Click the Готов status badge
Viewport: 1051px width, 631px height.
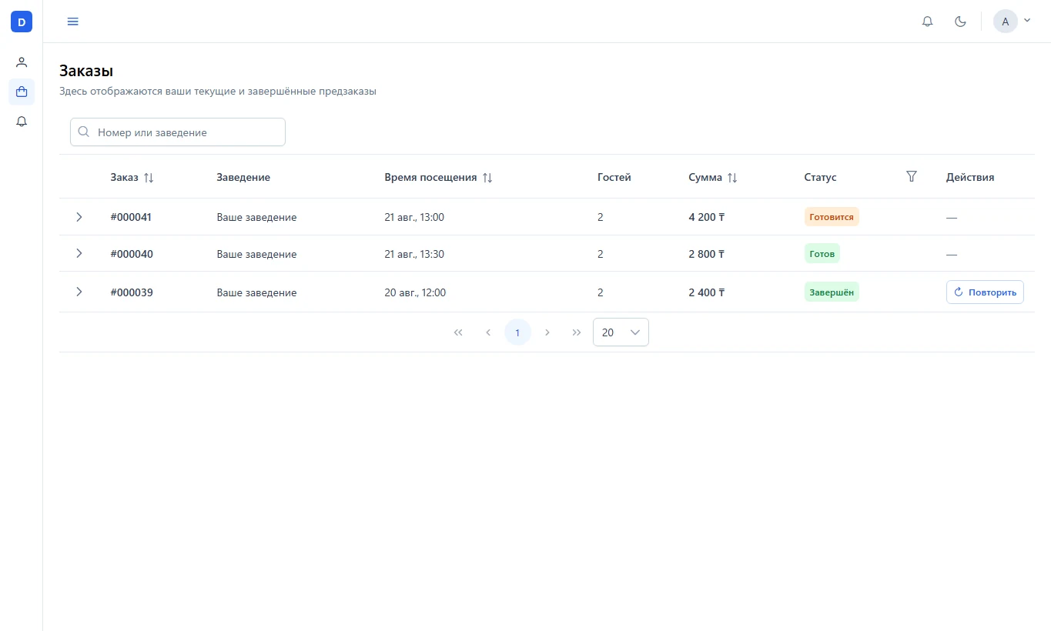click(x=822, y=253)
